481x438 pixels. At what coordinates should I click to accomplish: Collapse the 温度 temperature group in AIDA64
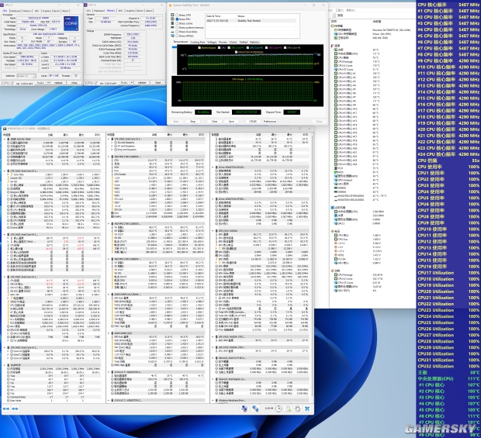[x=332, y=46]
